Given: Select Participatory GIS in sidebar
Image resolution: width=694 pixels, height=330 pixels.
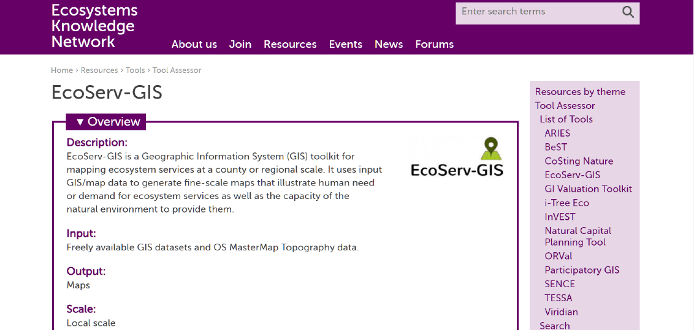Looking at the screenshot, I should 582,270.
